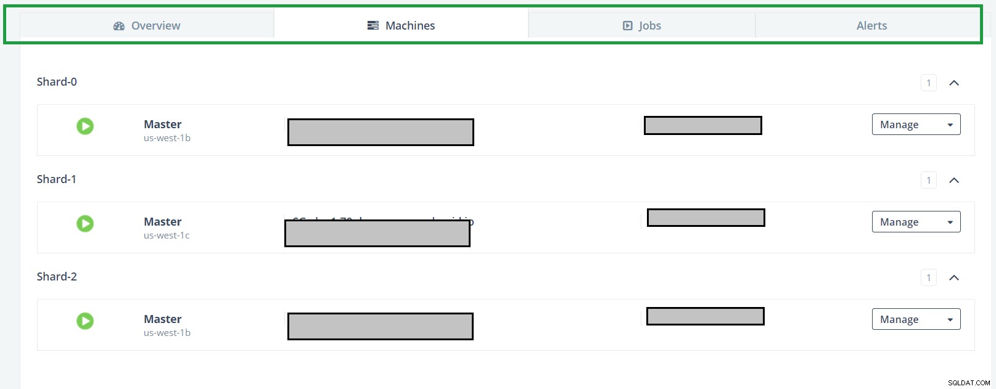Open the Manage dropdown for Shard-2 master

tap(916, 319)
